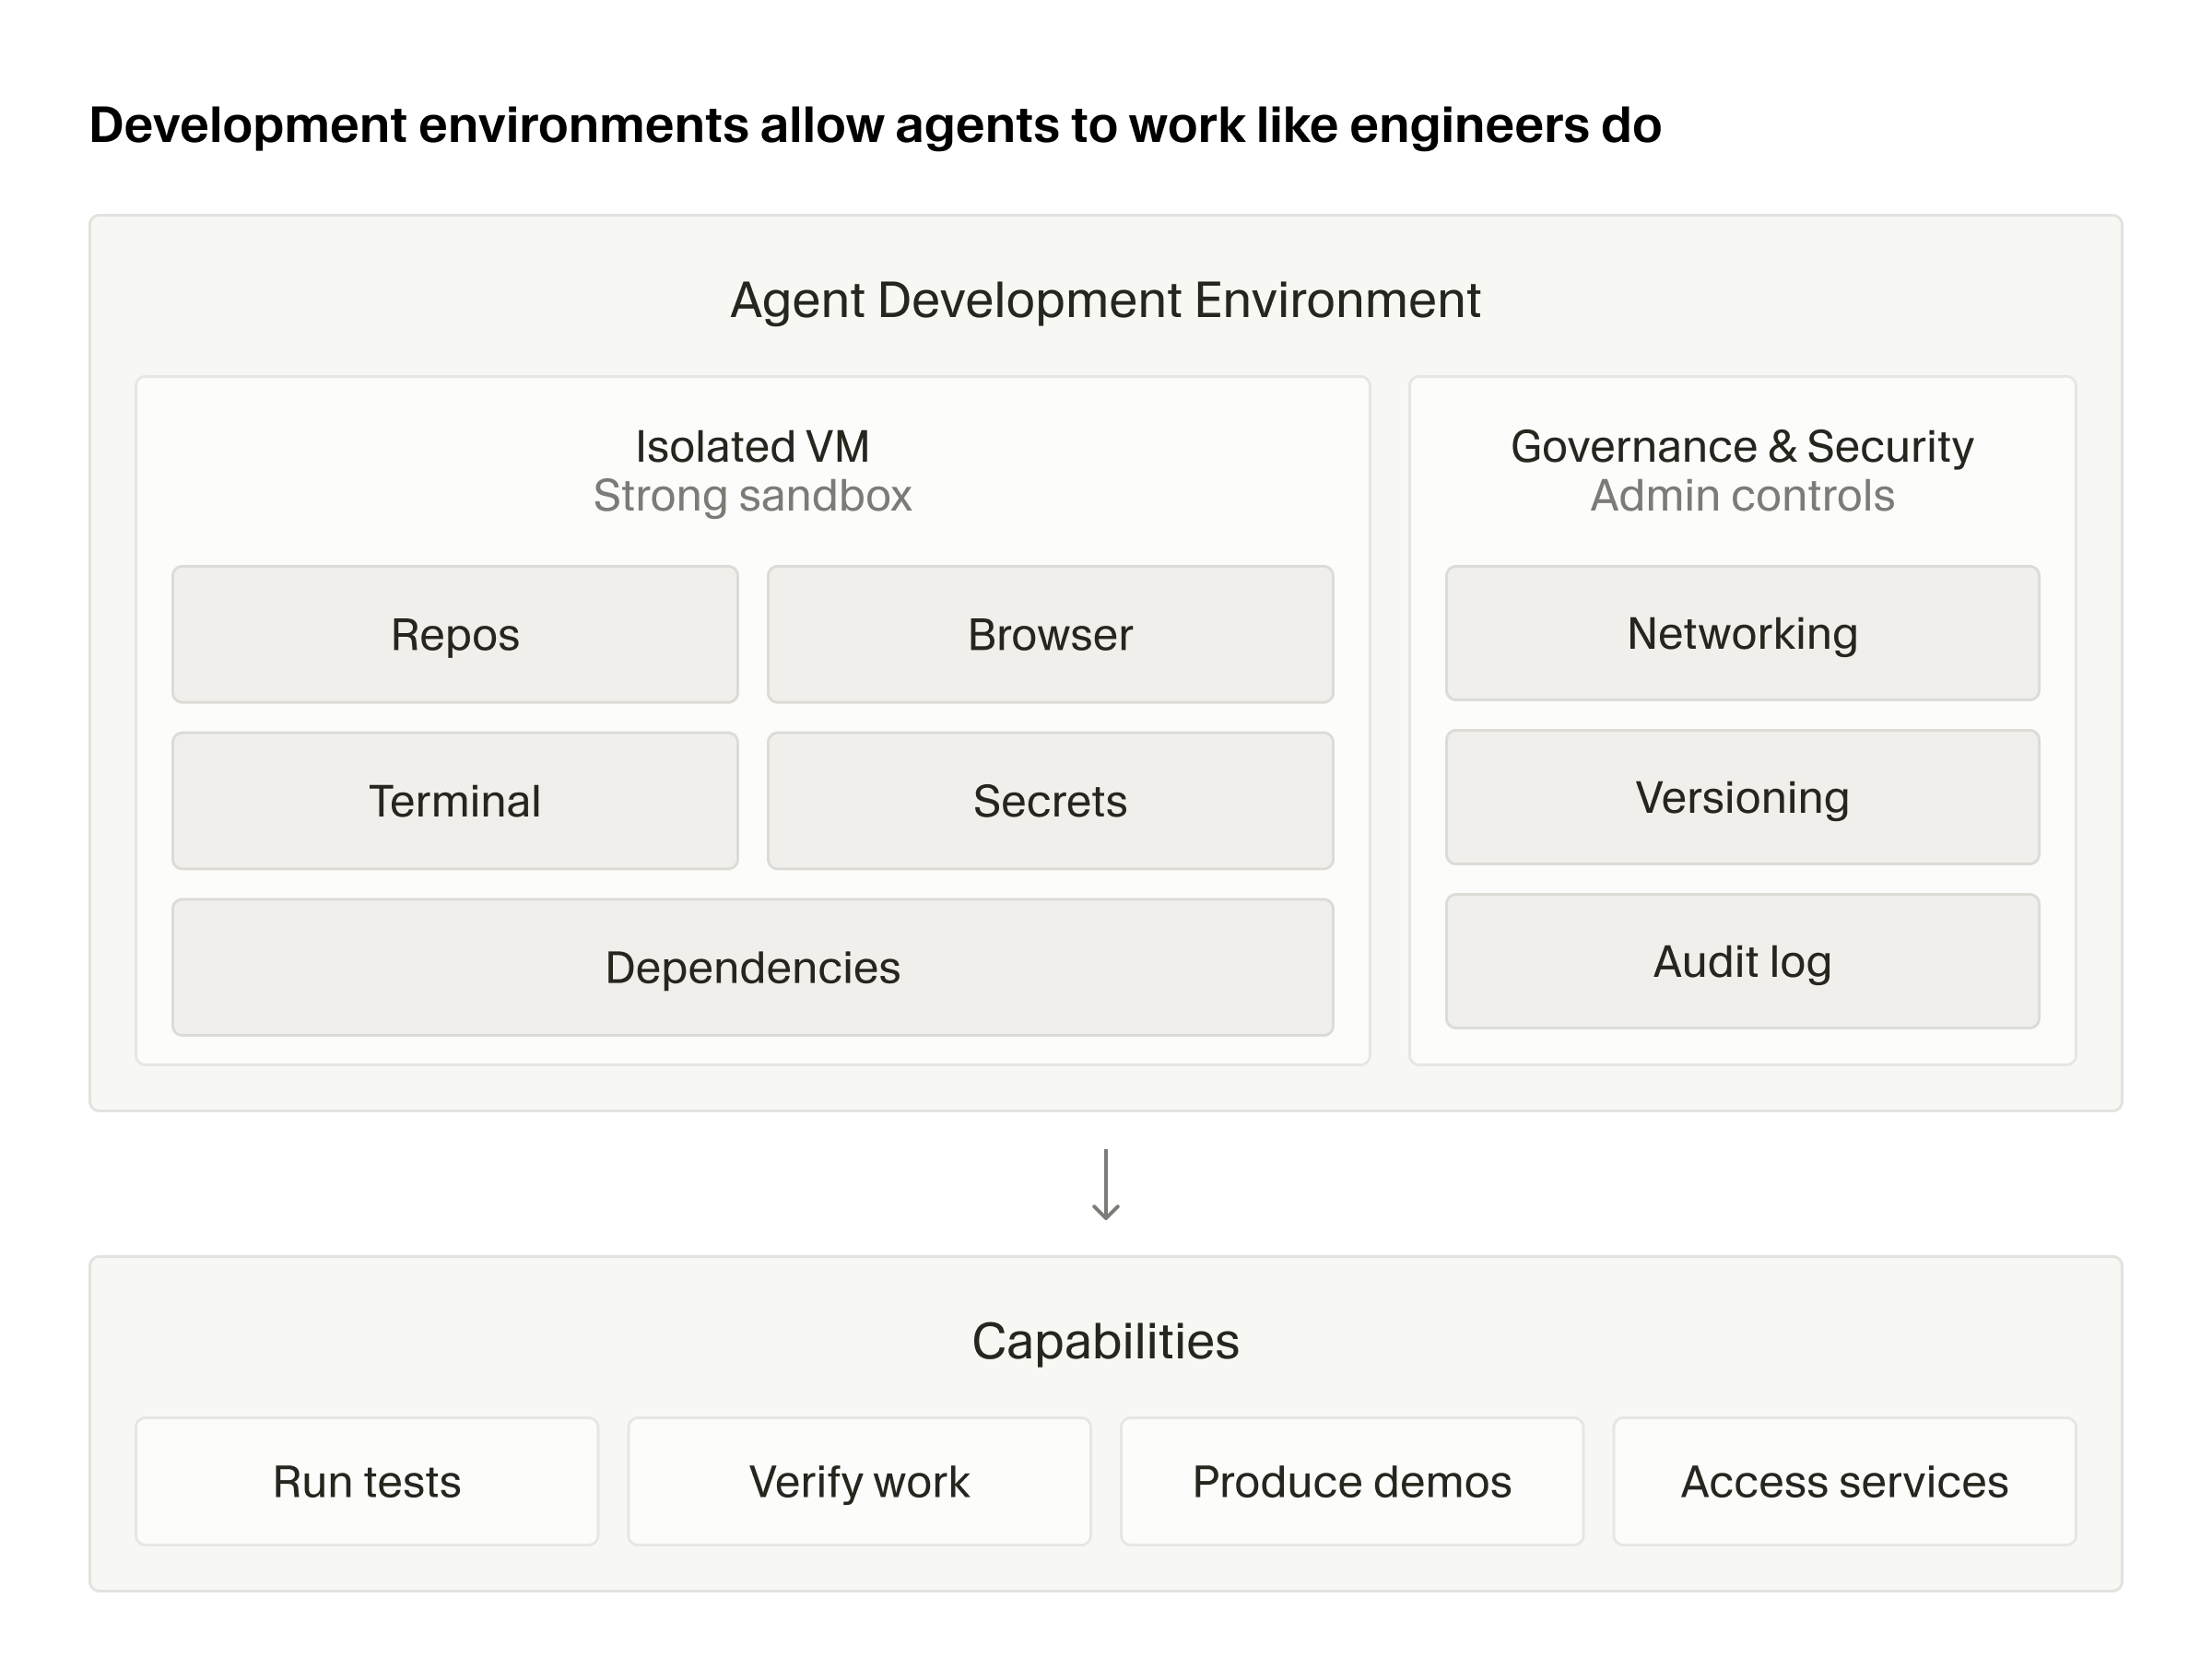Click the Run tests capability
2212x1680 pixels.
tap(367, 1481)
